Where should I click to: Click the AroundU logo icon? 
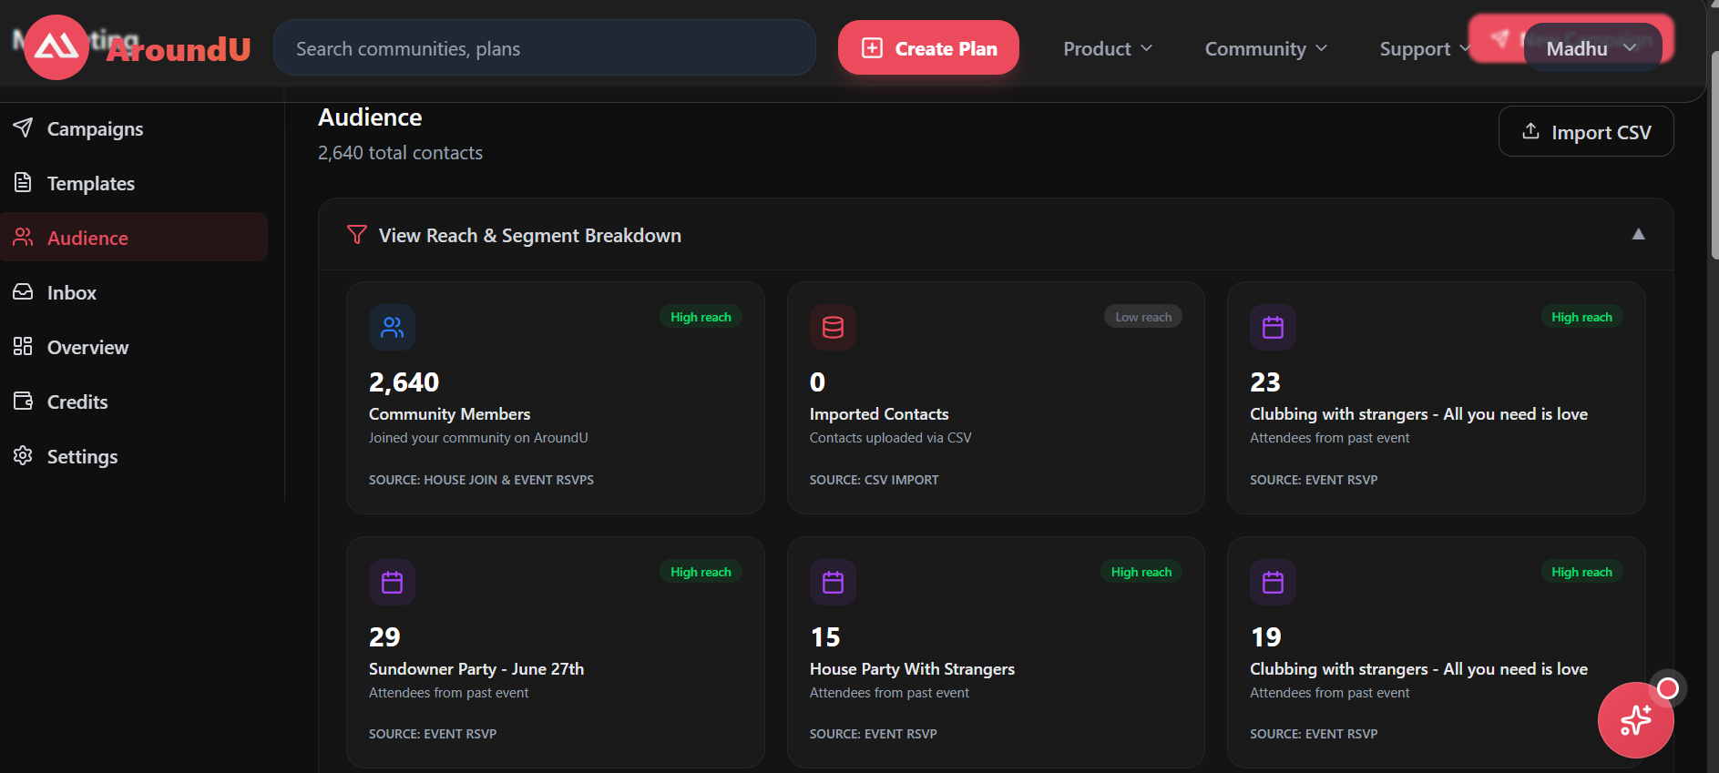[x=56, y=47]
